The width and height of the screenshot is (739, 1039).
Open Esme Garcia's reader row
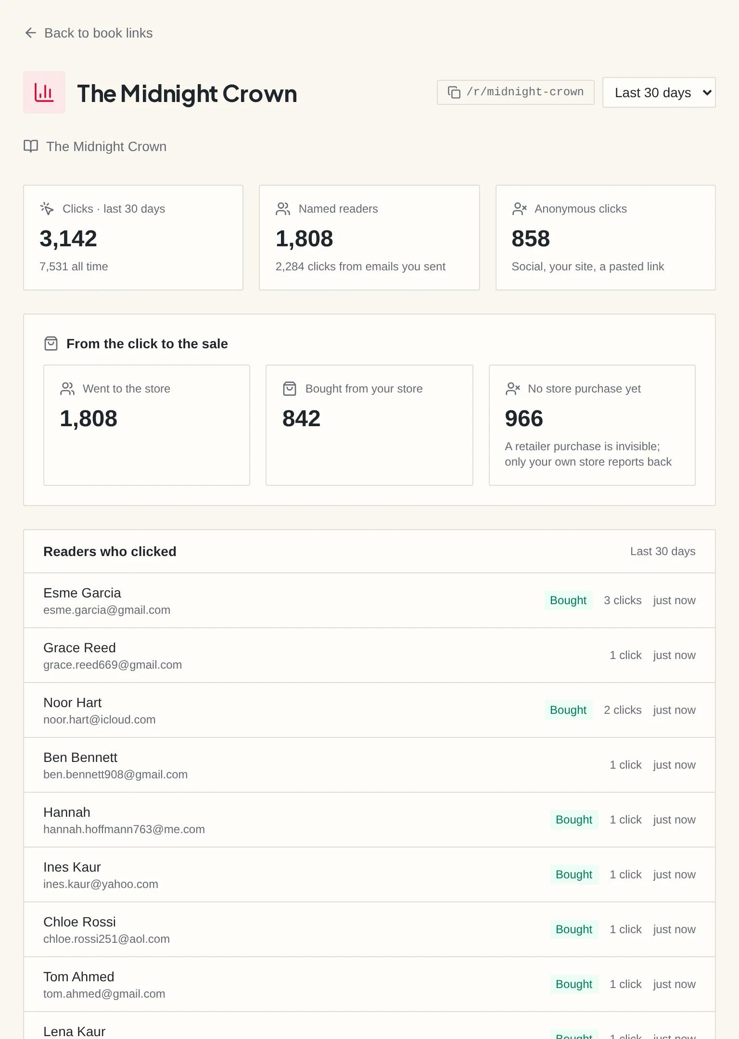pyautogui.click(x=369, y=600)
